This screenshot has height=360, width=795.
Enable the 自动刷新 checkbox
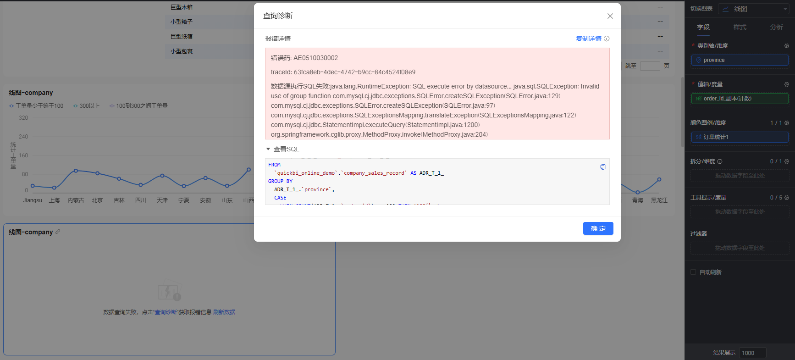pos(693,272)
